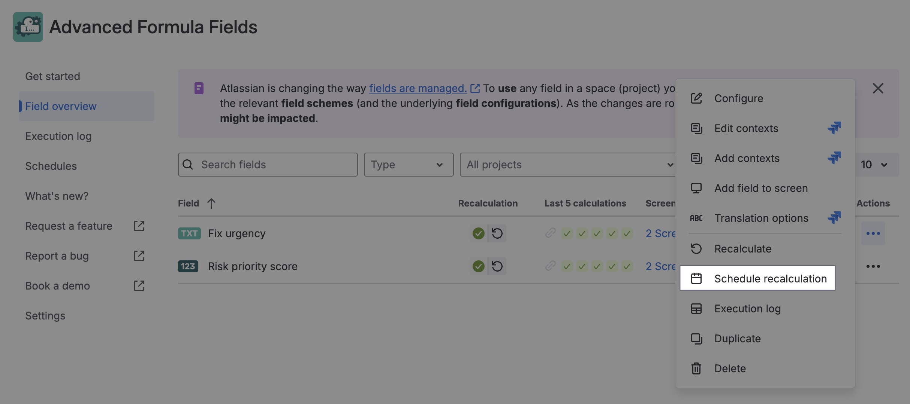The height and width of the screenshot is (404, 910).
Task: Select the Risk priority score field name
Action: click(253, 266)
